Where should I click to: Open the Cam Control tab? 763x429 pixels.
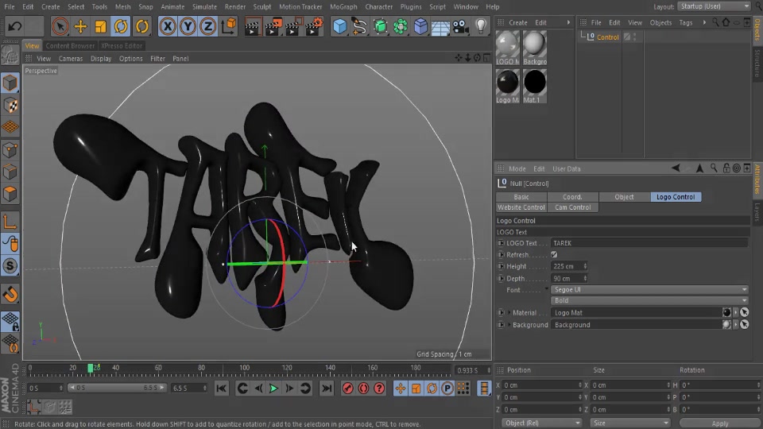click(x=573, y=207)
